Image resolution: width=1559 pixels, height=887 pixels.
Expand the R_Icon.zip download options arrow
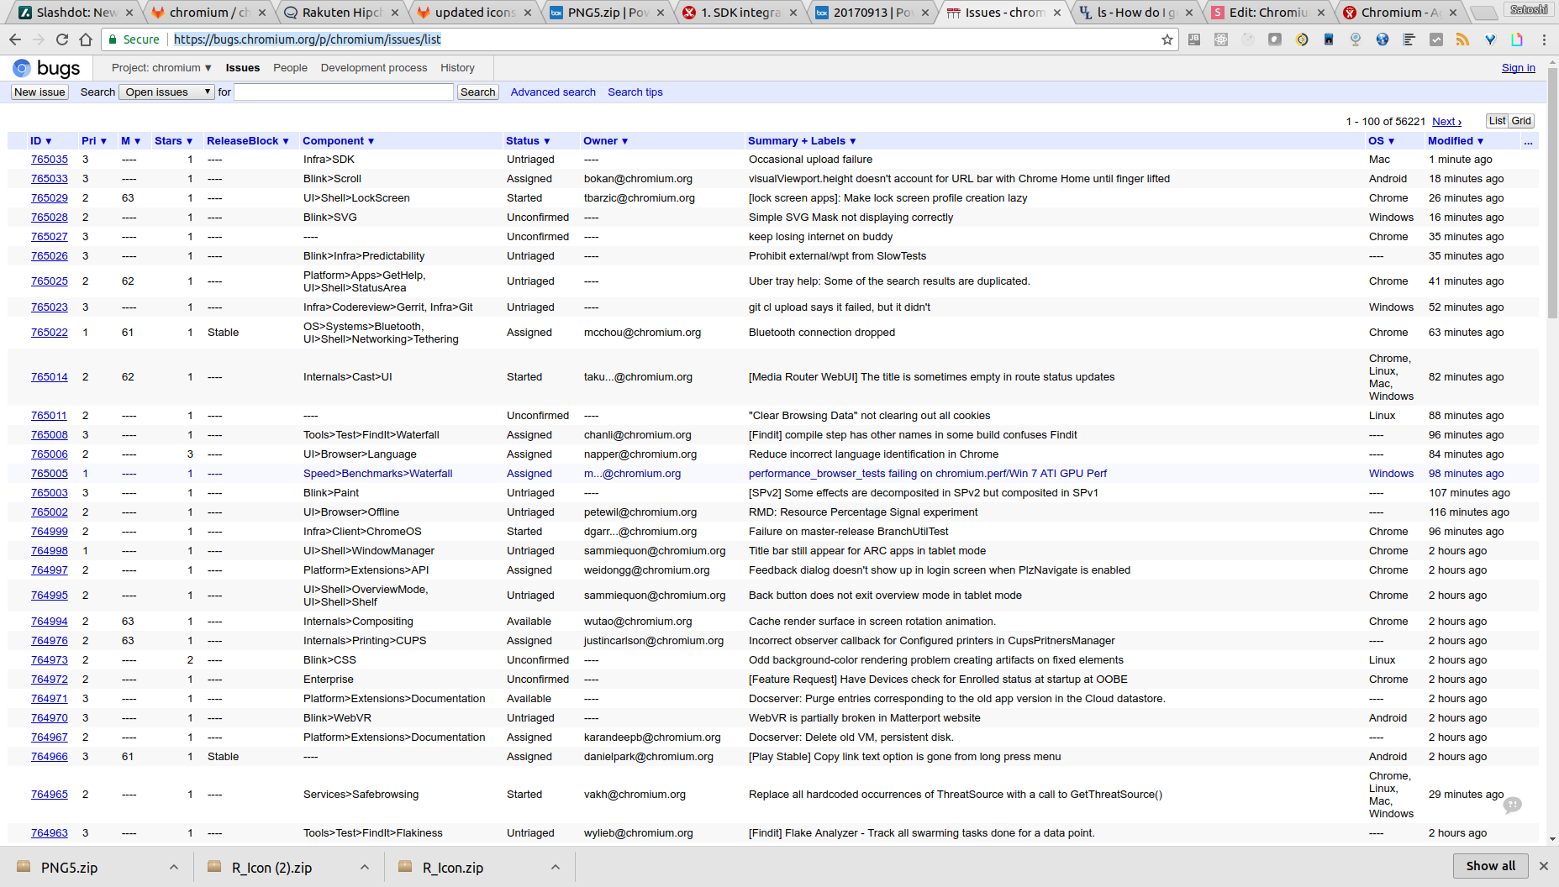[x=556, y=867]
